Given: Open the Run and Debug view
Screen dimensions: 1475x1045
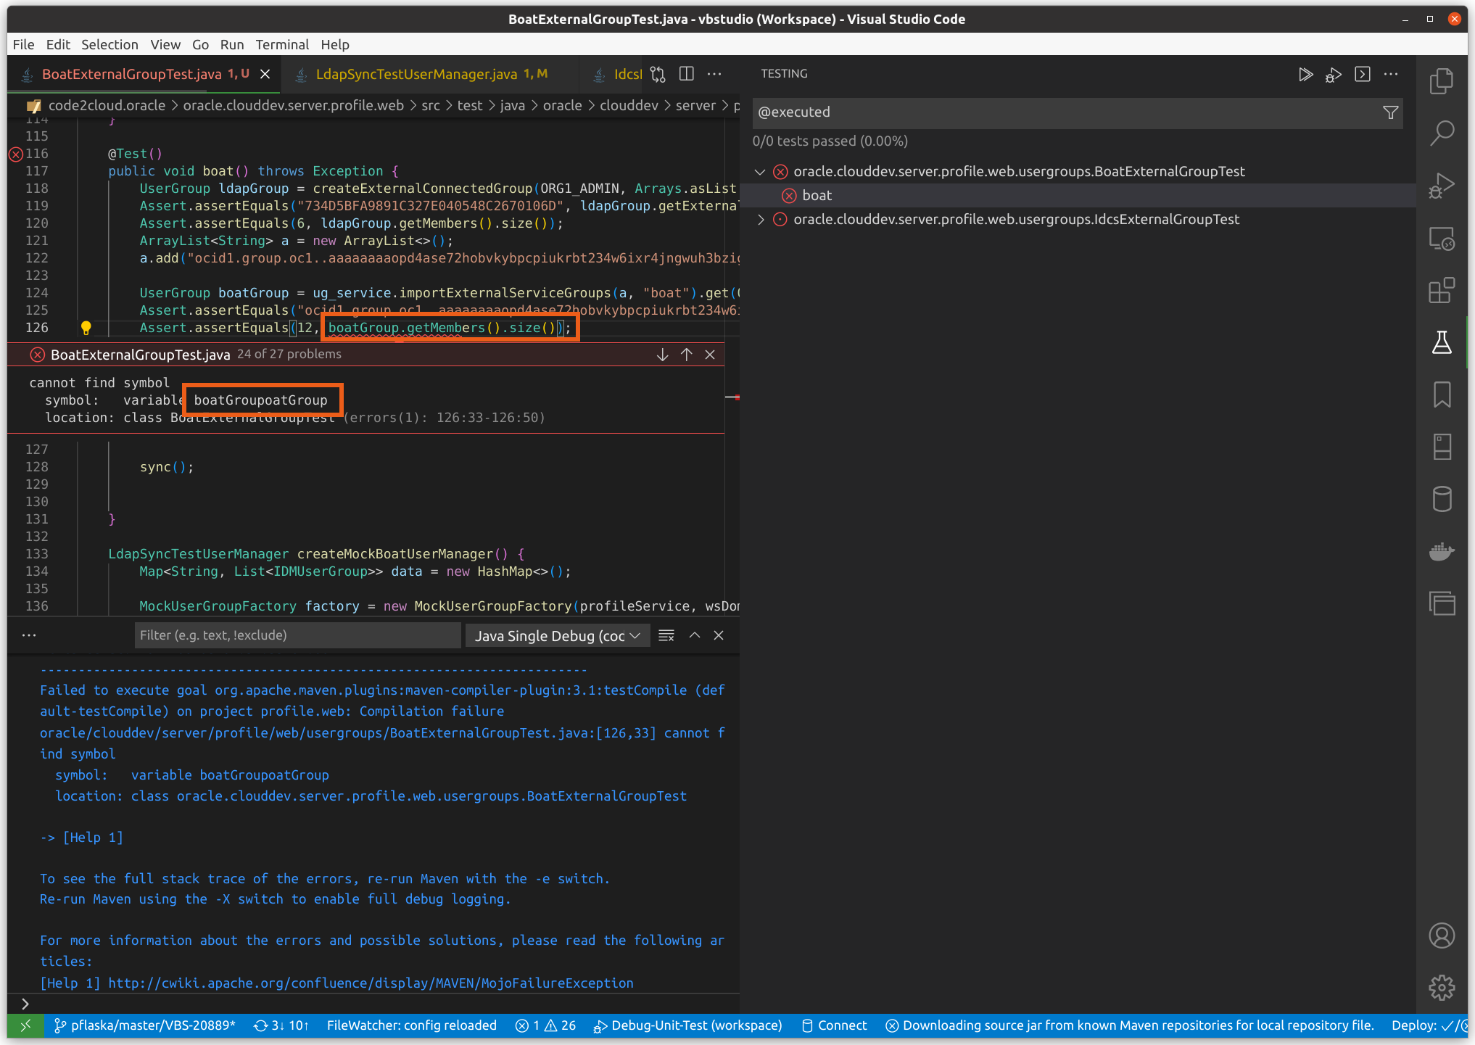Looking at the screenshot, I should coord(1442,185).
